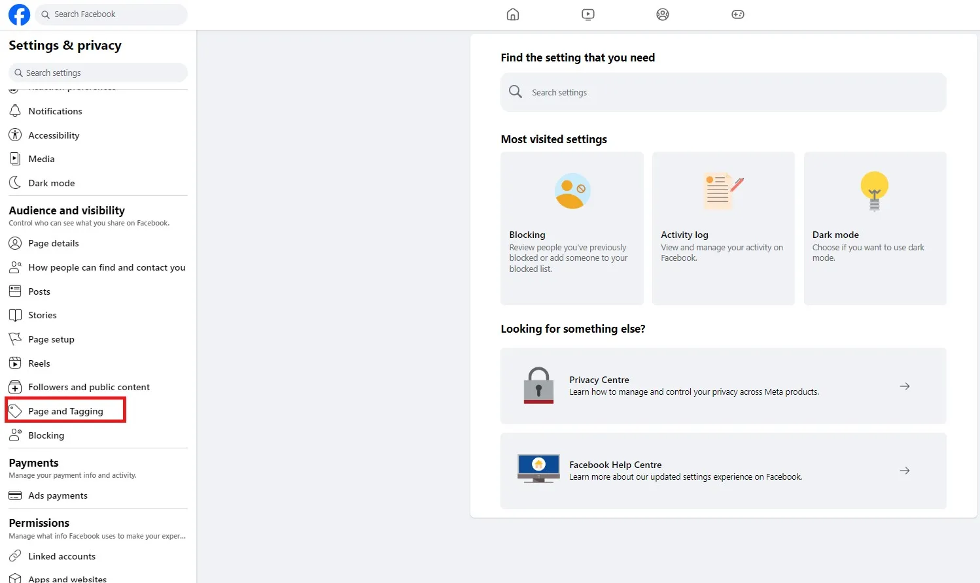980x583 pixels.
Task: Open the Gaming icon in top navigation
Action: click(737, 14)
